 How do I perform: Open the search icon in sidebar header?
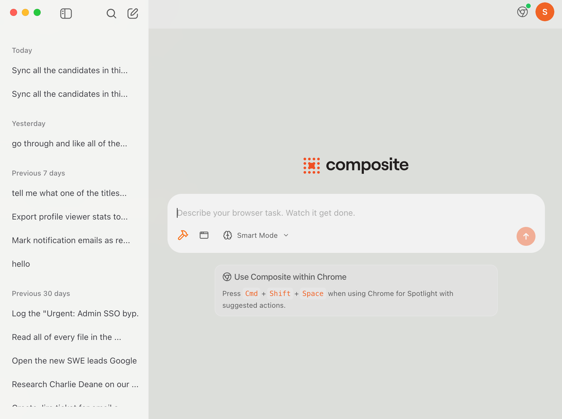point(111,14)
